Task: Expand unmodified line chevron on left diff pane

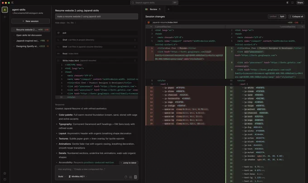Action: 151,27
